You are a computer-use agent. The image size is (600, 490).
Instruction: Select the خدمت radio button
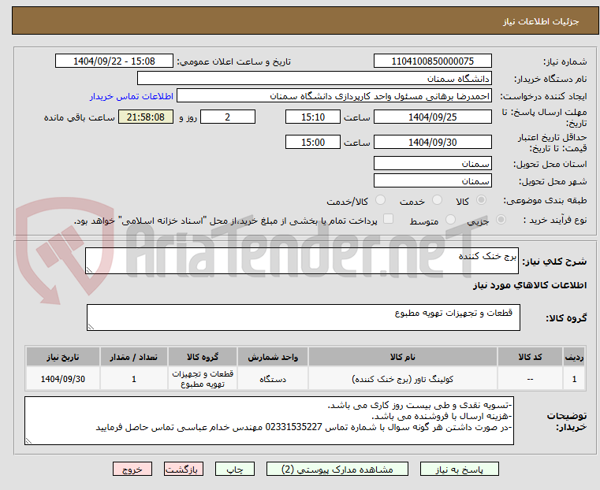pos(437,200)
